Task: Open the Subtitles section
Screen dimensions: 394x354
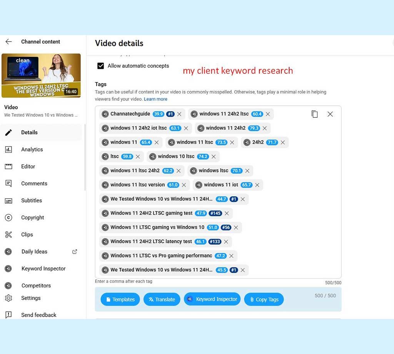Action: coord(32,200)
